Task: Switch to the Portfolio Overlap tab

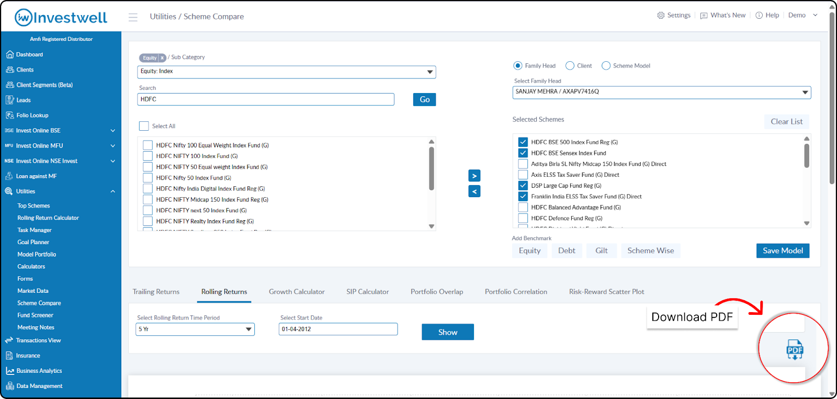Action: pyautogui.click(x=437, y=292)
